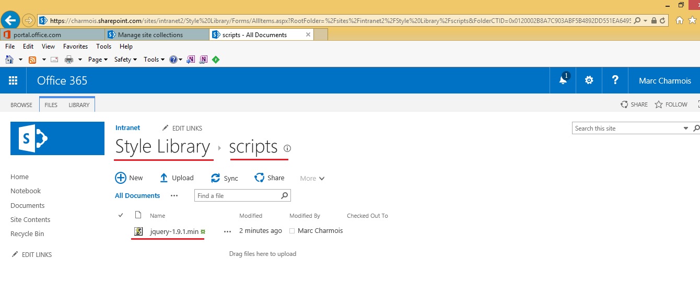
Task: Click the IE home toolbar icon
Action: click(9, 60)
